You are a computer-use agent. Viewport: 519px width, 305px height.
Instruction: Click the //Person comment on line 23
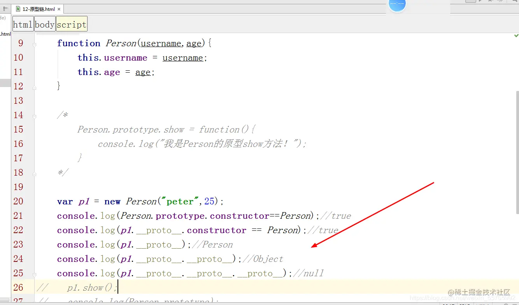212,244
